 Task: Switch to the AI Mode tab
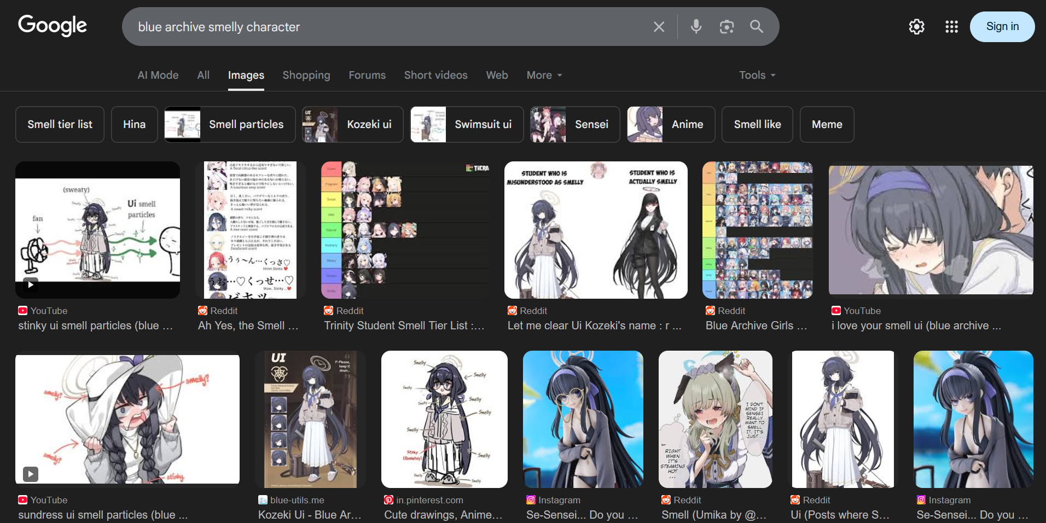[x=158, y=75]
